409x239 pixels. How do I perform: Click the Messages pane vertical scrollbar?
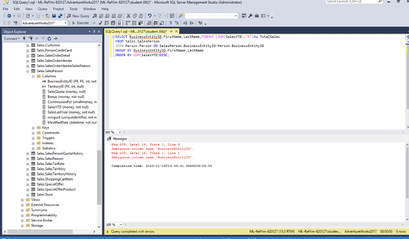tap(407, 172)
